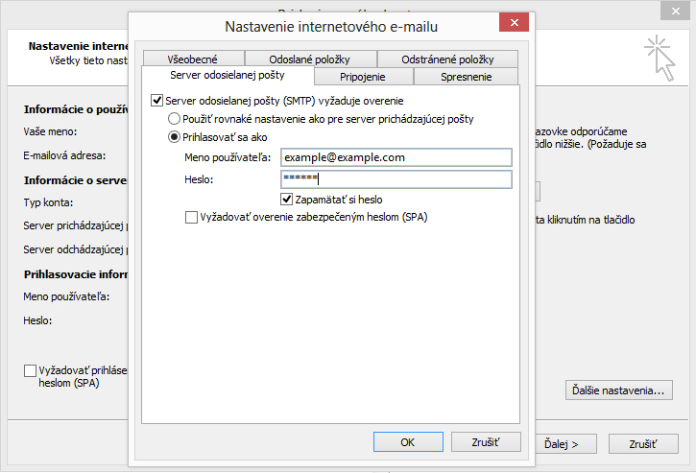
Task: Click the Meno používateľa text field
Action: [x=396, y=157]
